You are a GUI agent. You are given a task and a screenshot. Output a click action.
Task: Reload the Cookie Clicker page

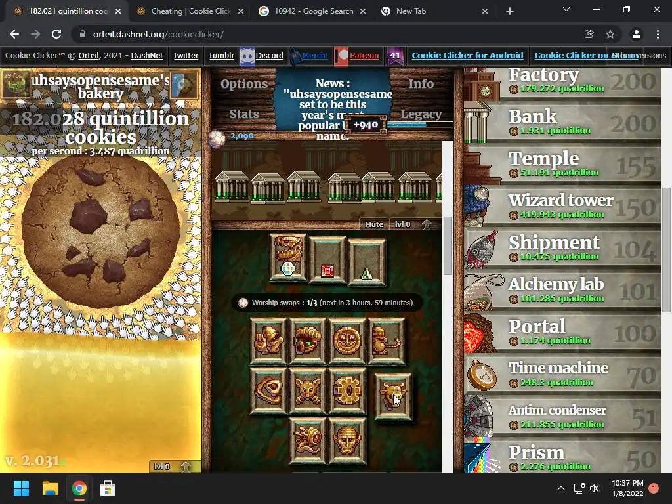coord(56,34)
